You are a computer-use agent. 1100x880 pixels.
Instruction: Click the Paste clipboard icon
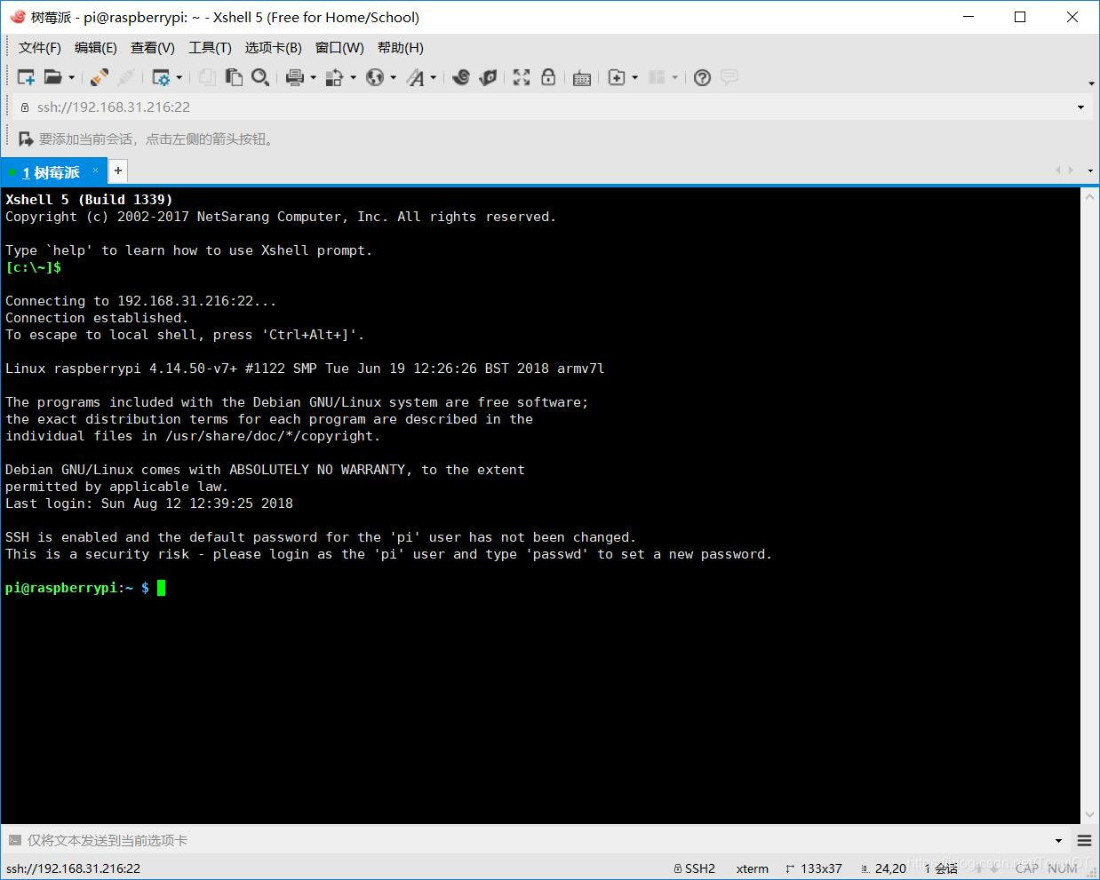234,77
